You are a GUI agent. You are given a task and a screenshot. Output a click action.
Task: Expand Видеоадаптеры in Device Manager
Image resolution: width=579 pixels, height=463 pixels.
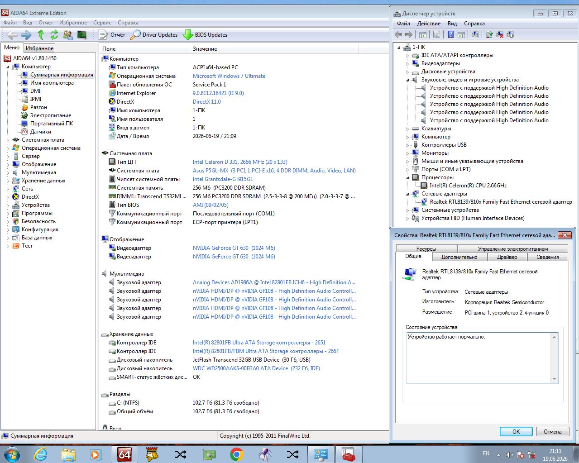(407, 64)
